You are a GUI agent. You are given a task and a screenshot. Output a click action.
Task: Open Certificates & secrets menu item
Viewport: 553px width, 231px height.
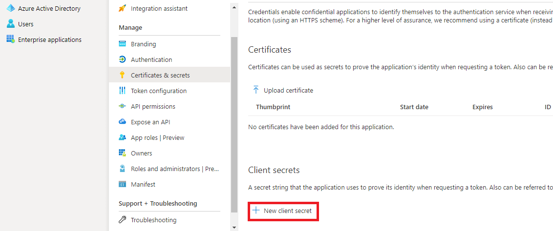click(x=160, y=75)
